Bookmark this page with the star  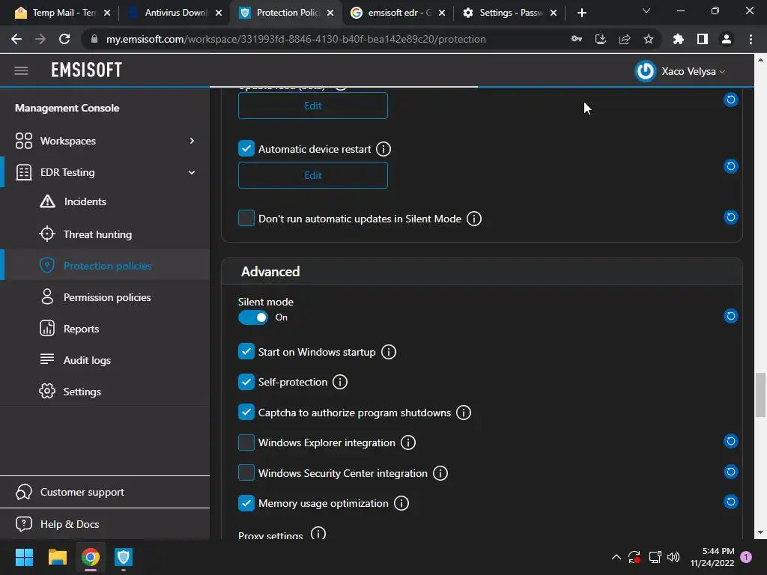649,39
